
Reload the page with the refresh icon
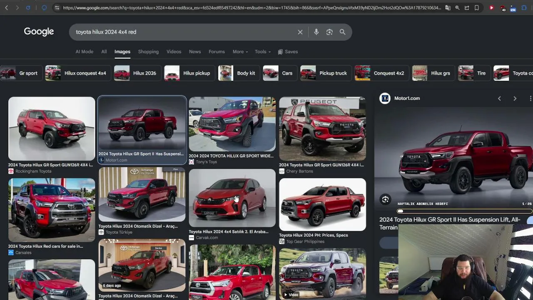coord(28,7)
